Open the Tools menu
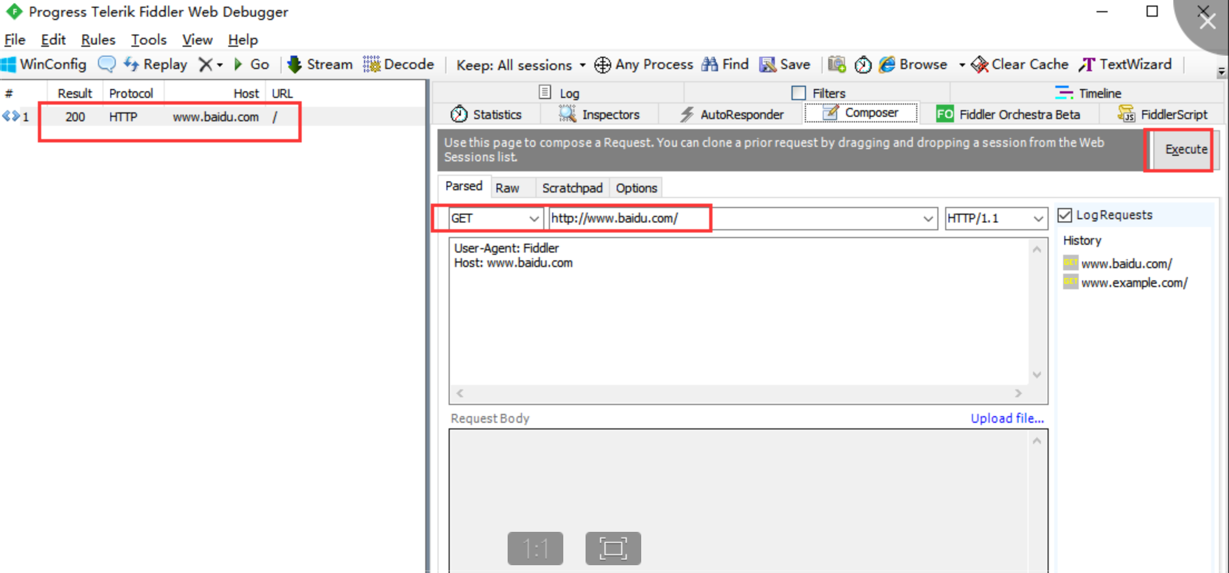Image resolution: width=1229 pixels, height=573 pixels. tap(149, 40)
